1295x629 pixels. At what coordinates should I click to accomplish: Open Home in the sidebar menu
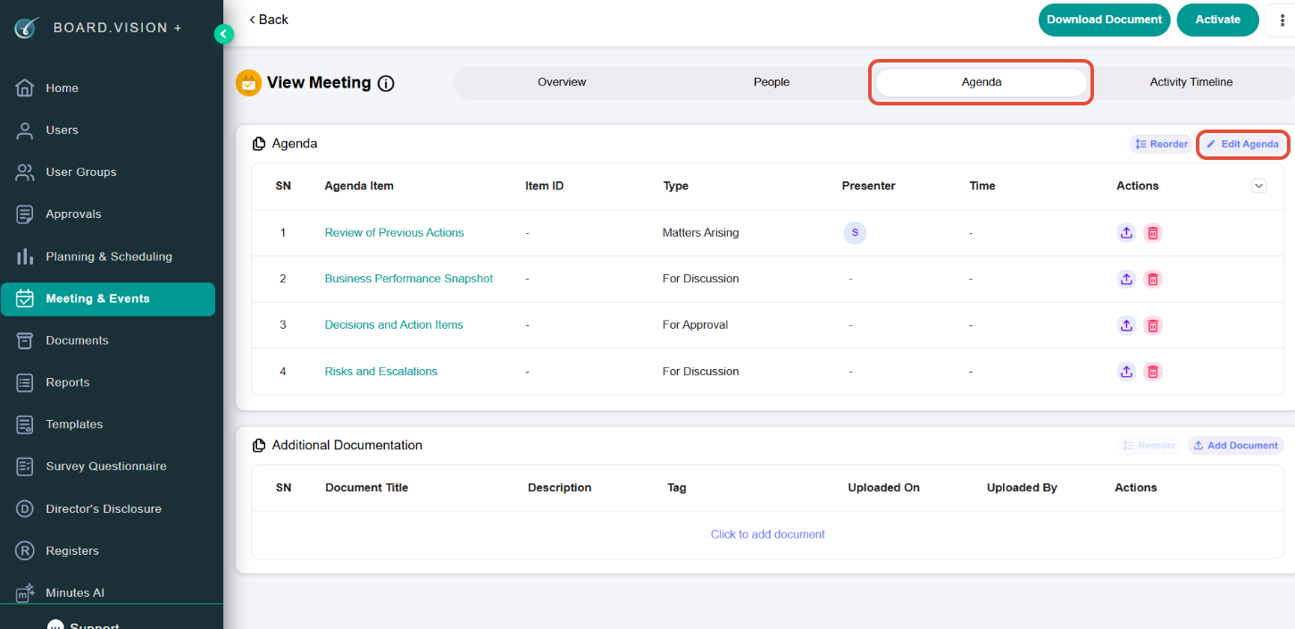[x=62, y=88]
